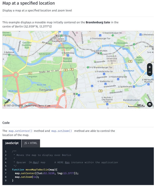Click the S+U Brandenburger Tor station icon

(88, 67)
